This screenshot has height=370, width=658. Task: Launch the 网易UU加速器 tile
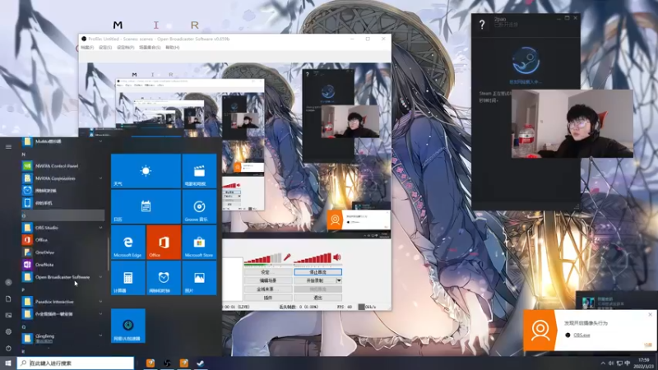click(128, 326)
